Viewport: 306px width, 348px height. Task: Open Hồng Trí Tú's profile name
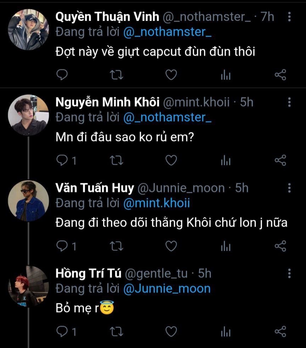point(89,273)
